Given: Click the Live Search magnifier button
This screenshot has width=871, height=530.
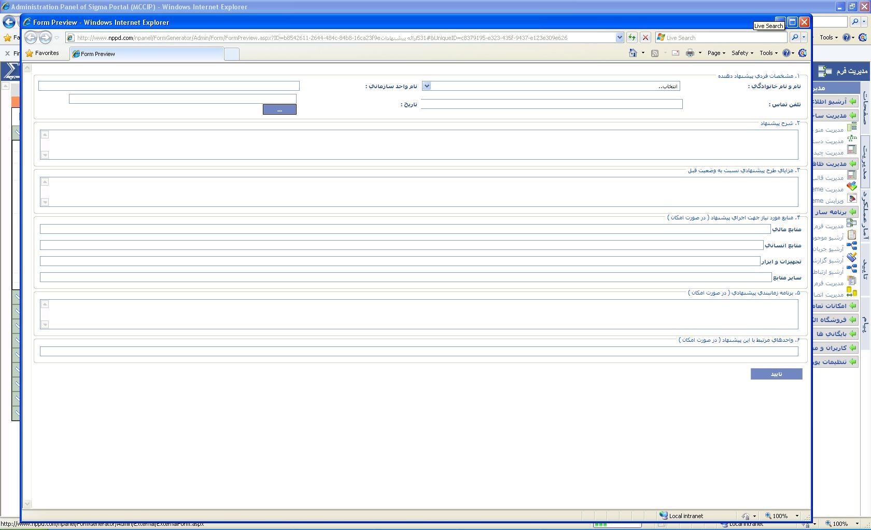Looking at the screenshot, I should pyautogui.click(x=794, y=37).
